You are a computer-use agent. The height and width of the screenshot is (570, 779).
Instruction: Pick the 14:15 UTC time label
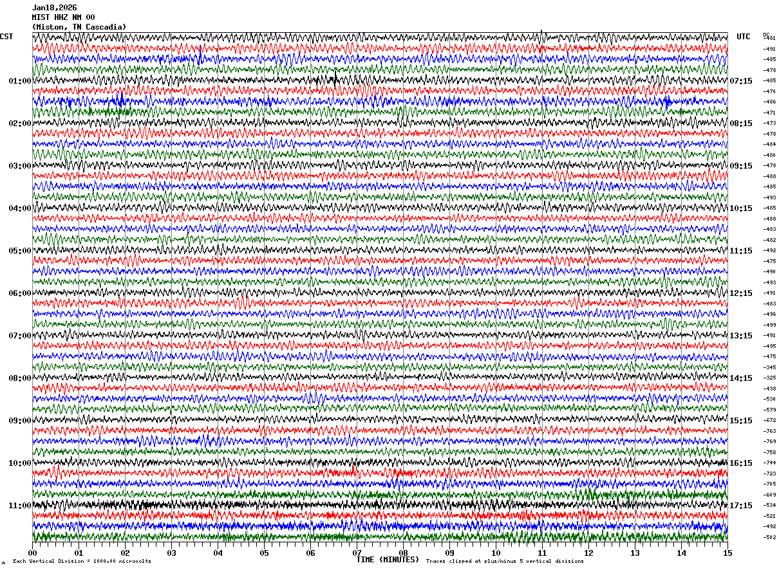click(x=741, y=378)
